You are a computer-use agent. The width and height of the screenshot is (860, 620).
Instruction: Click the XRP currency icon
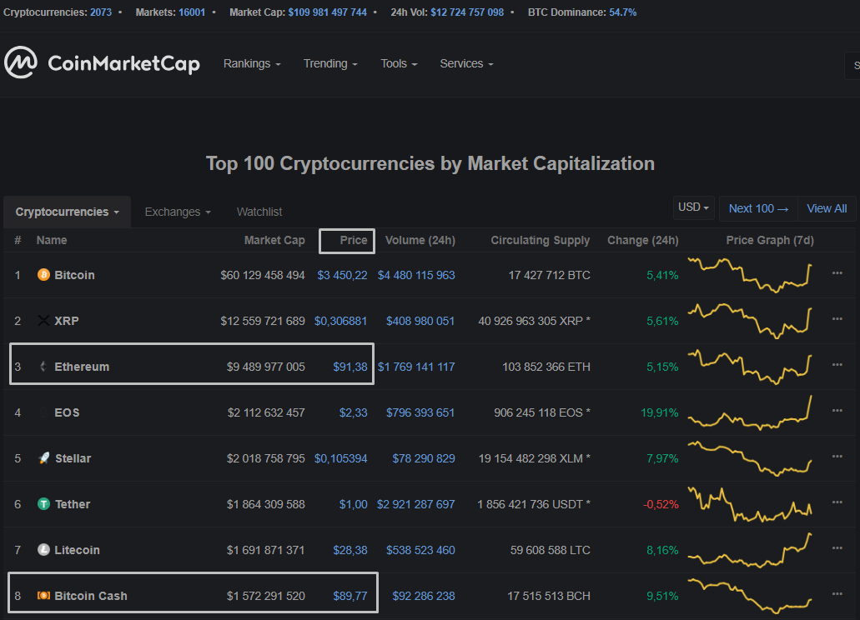43,320
